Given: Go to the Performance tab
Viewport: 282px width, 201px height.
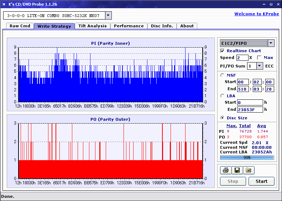Looking at the screenshot, I should (x=129, y=26).
